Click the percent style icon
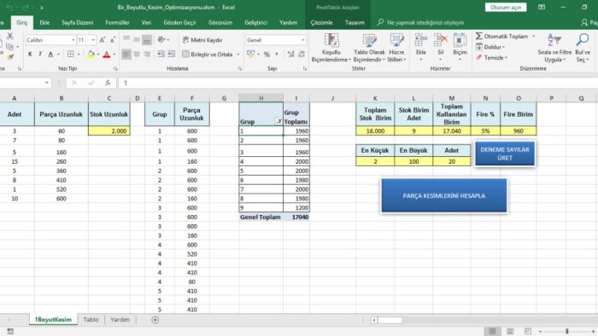 [x=267, y=55]
